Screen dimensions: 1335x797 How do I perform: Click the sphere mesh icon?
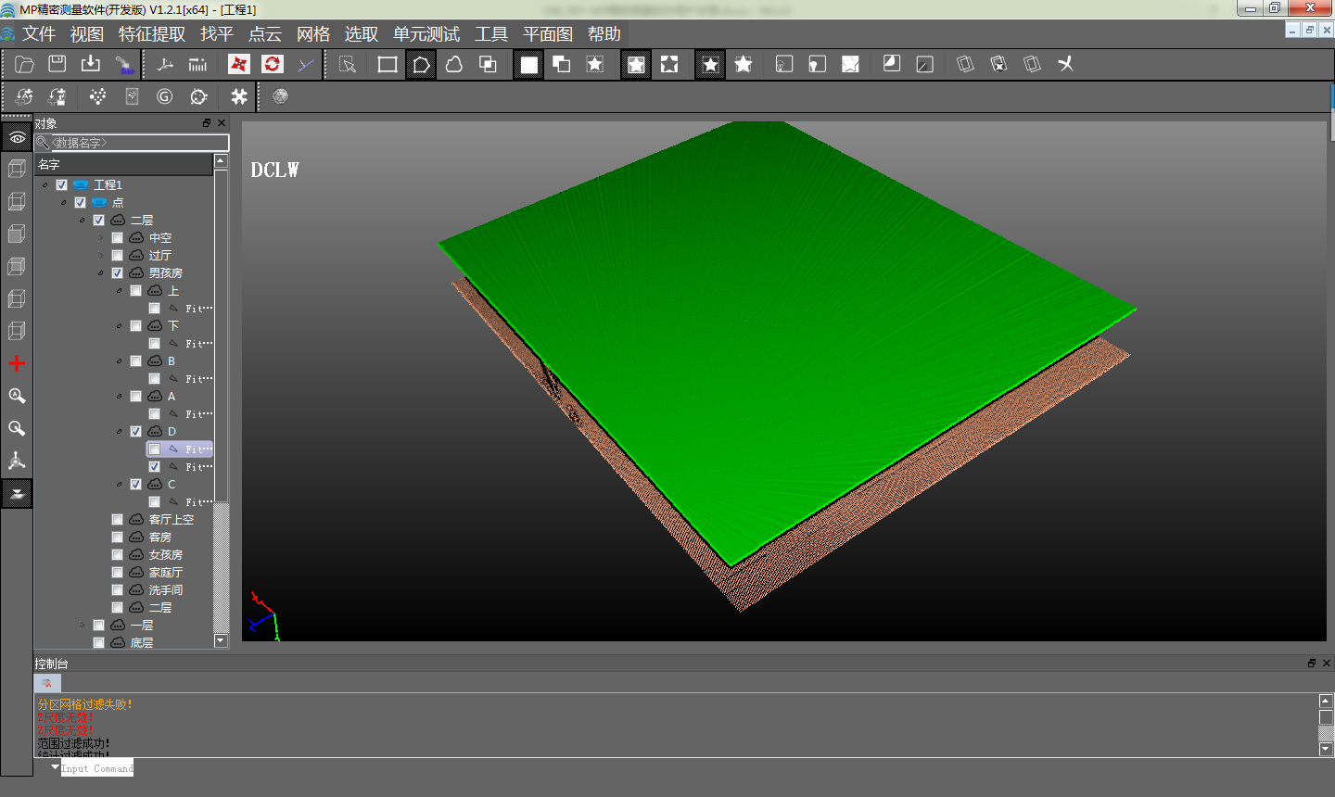(280, 96)
